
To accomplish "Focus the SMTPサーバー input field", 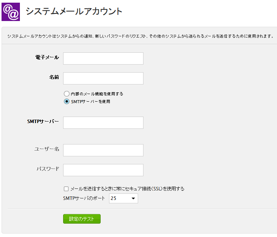I will pyautogui.click(x=103, y=123).
